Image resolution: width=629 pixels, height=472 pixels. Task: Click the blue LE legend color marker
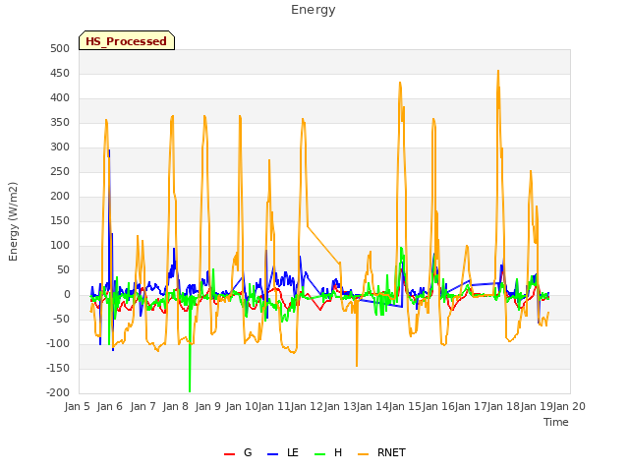click(x=272, y=454)
